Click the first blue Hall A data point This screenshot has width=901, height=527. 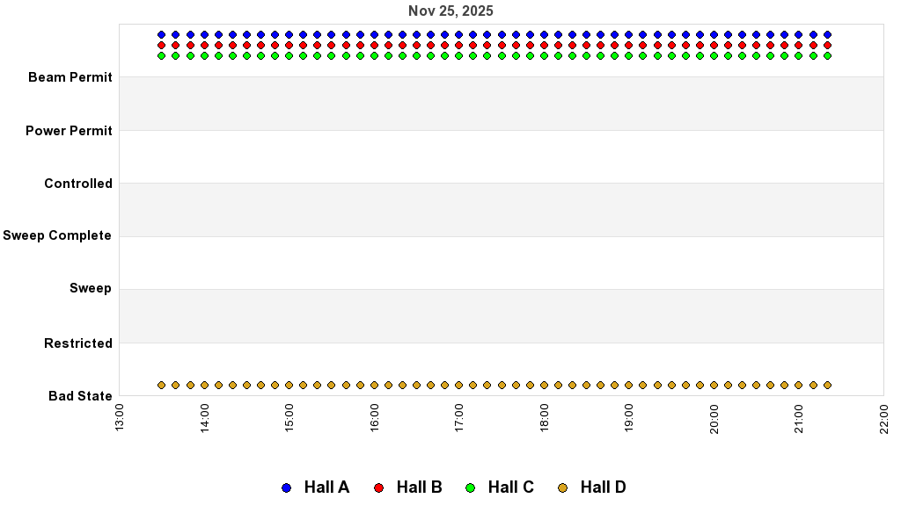coord(162,33)
